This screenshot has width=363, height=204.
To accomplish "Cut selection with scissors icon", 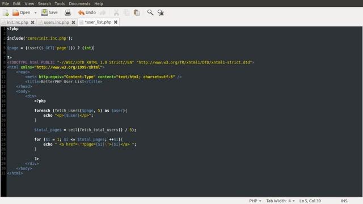I will tap(116, 12).
